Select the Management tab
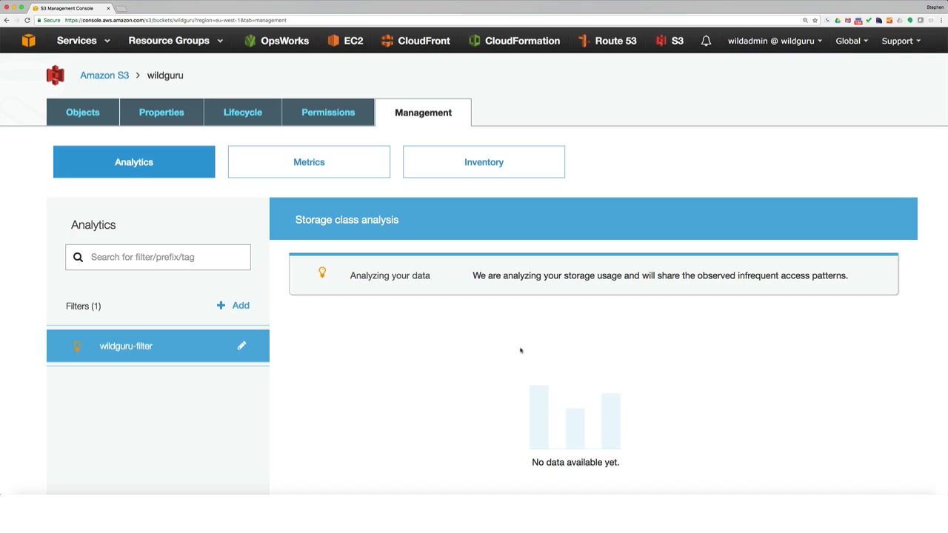 click(423, 113)
